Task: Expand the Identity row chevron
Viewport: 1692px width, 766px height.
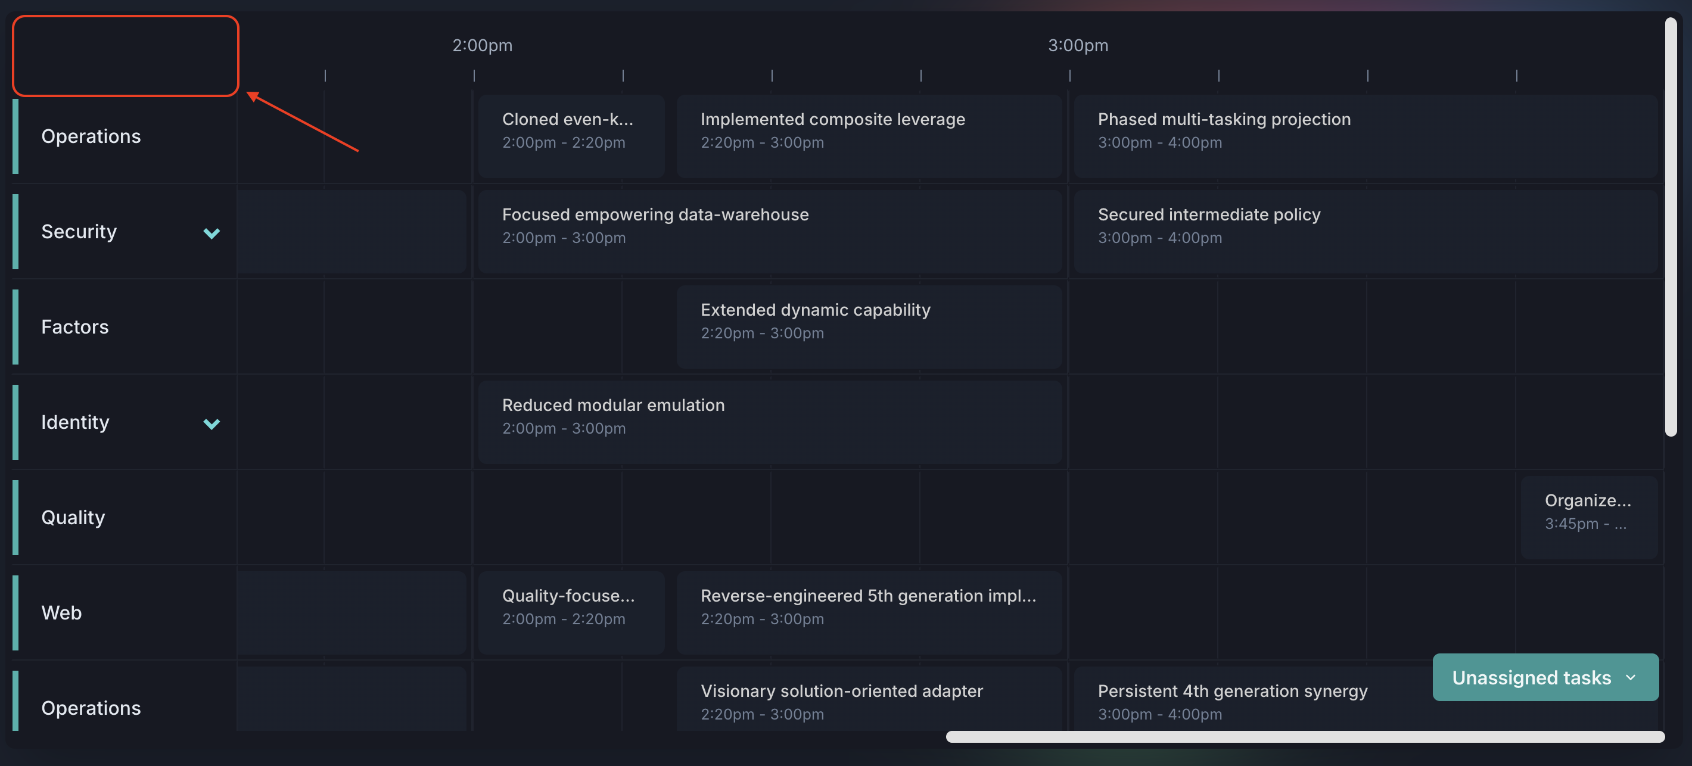Action: coord(211,423)
